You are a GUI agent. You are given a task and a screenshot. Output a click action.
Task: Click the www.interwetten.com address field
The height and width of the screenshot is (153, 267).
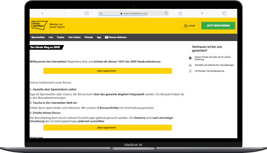coord(134,13)
